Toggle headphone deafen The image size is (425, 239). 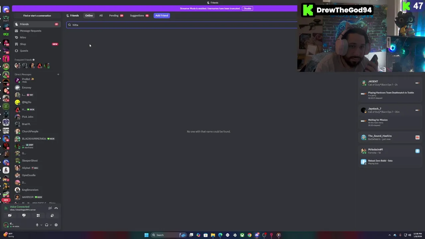point(46,225)
